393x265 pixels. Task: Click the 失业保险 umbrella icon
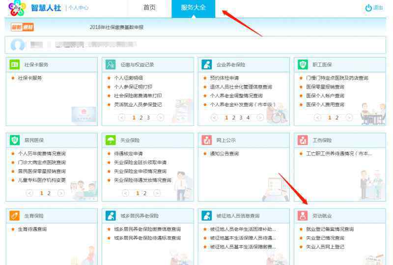pos(111,140)
